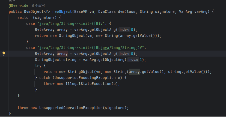The height and width of the screenshot is (117, 226).
Task: Open the "6 个重写" overrides hint
Action: 38,5
